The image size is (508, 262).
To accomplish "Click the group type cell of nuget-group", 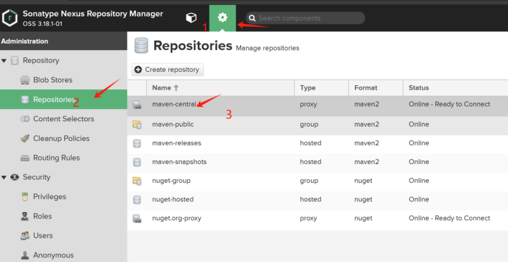I will point(309,181).
